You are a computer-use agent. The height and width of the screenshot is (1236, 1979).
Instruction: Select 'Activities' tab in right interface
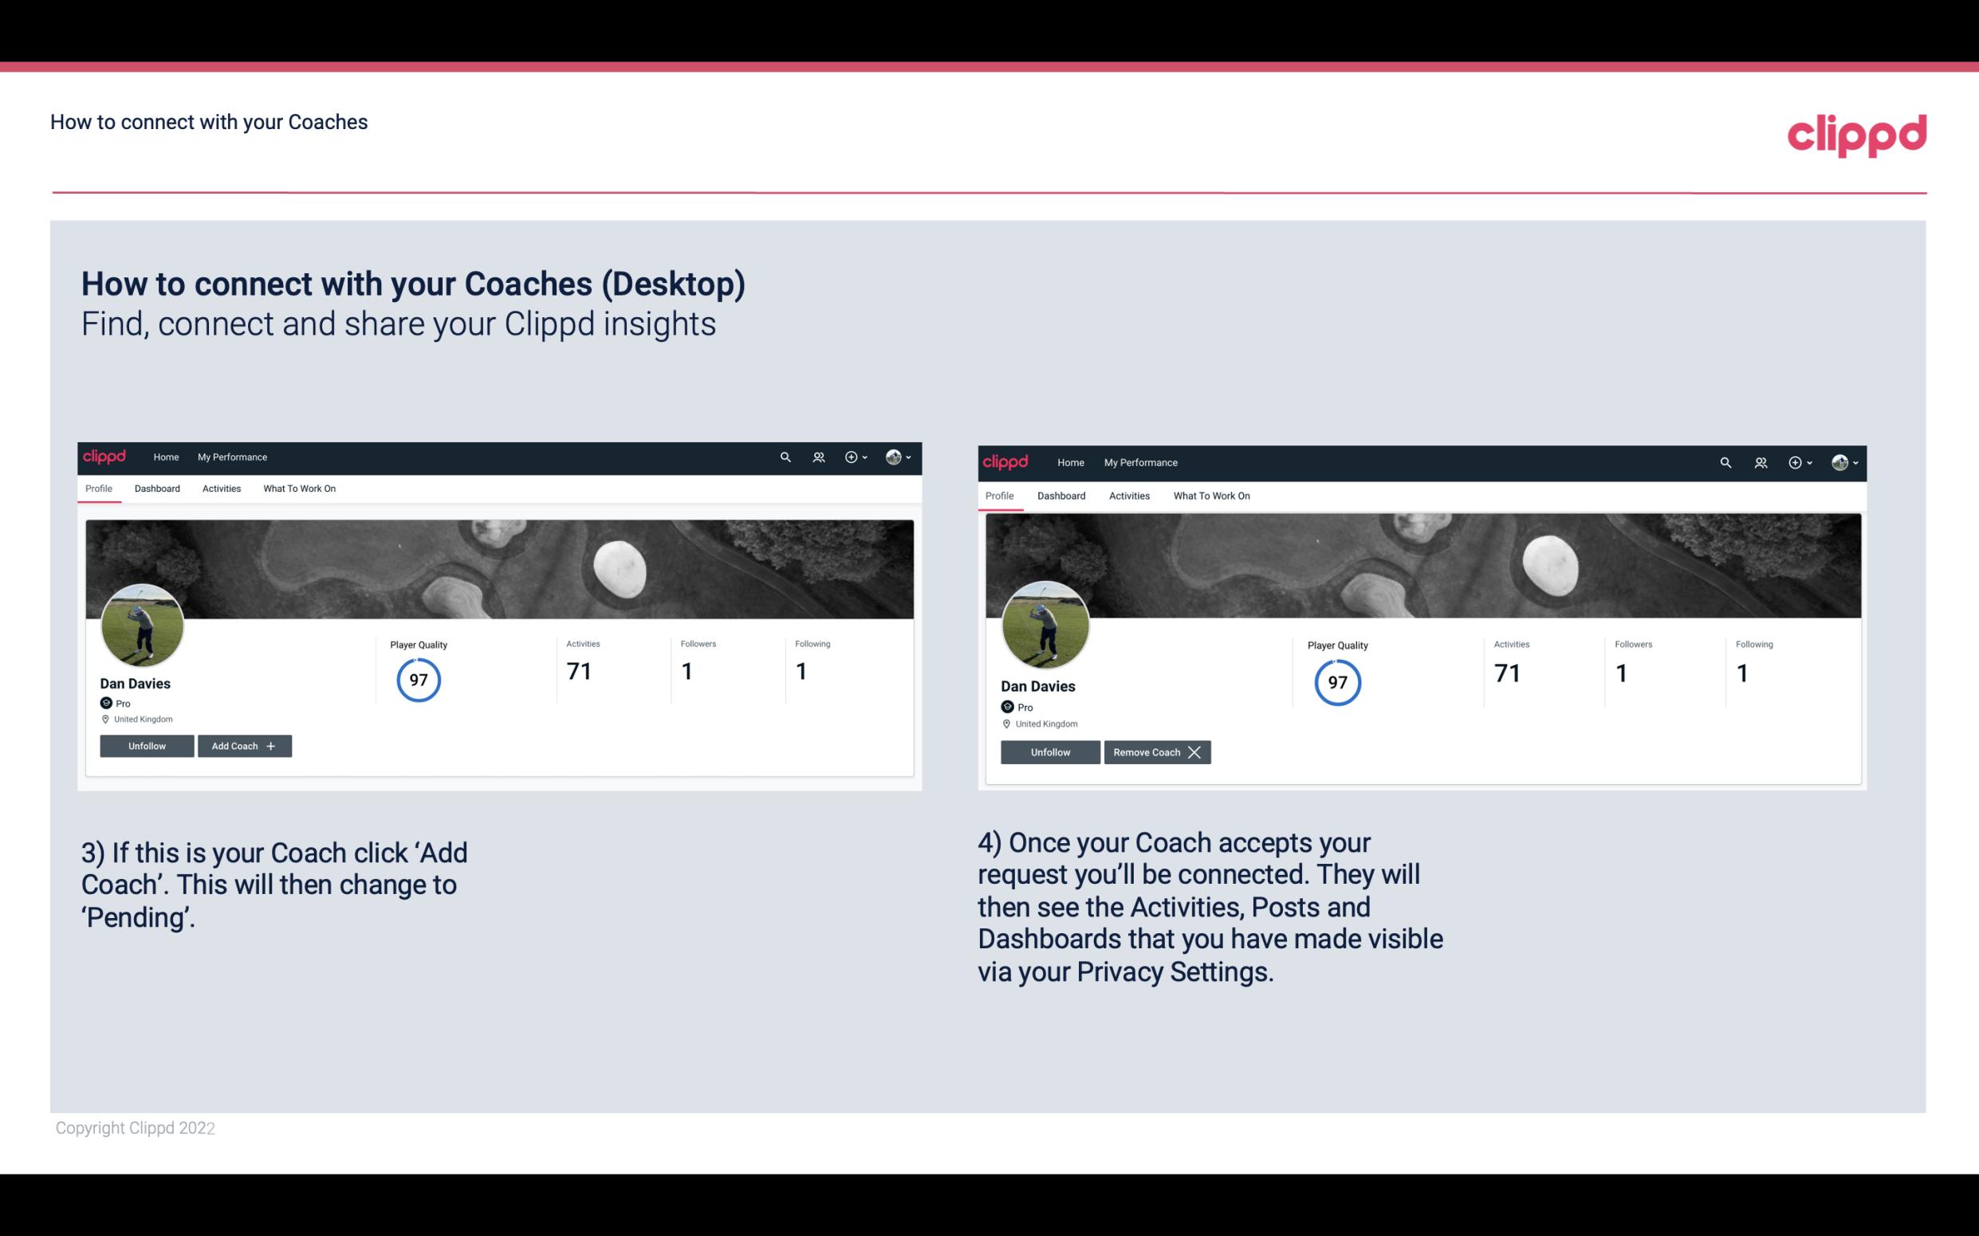pos(1128,494)
